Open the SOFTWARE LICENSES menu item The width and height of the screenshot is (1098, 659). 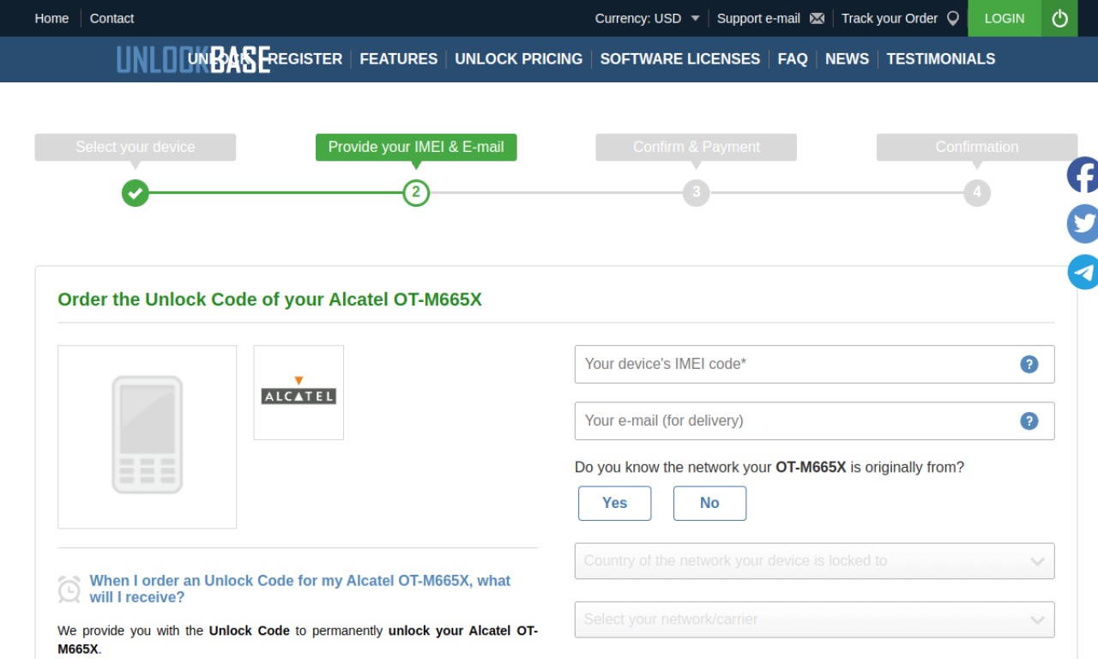tap(680, 59)
